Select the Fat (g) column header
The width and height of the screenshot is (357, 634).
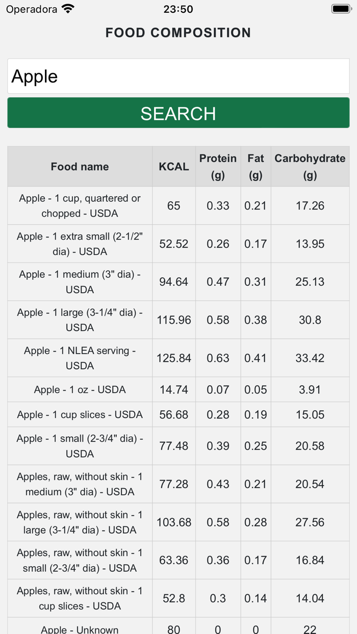click(x=256, y=166)
